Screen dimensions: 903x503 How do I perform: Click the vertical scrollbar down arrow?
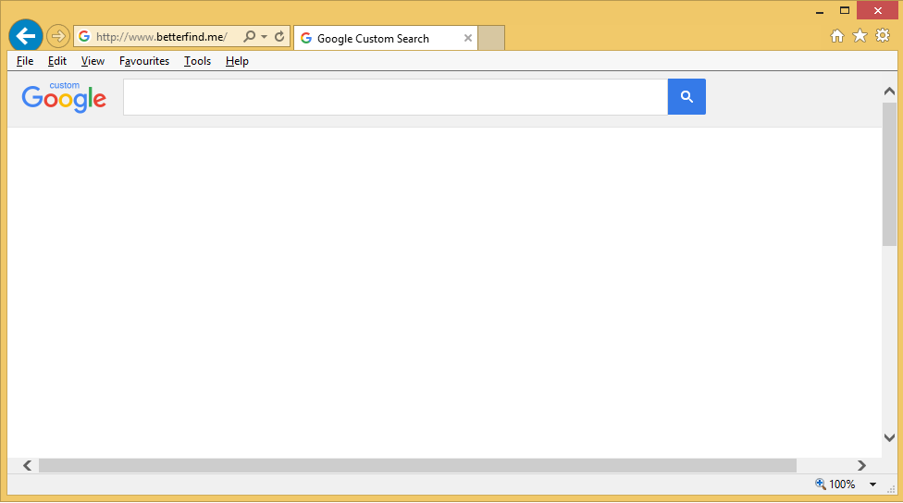coord(889,437)
